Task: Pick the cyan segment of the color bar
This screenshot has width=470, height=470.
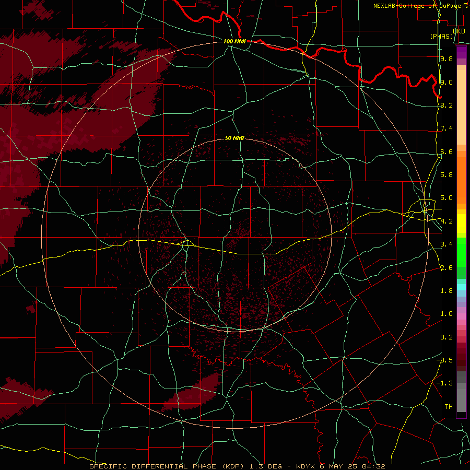Action: pyautogui.click(x=461, y=287)
